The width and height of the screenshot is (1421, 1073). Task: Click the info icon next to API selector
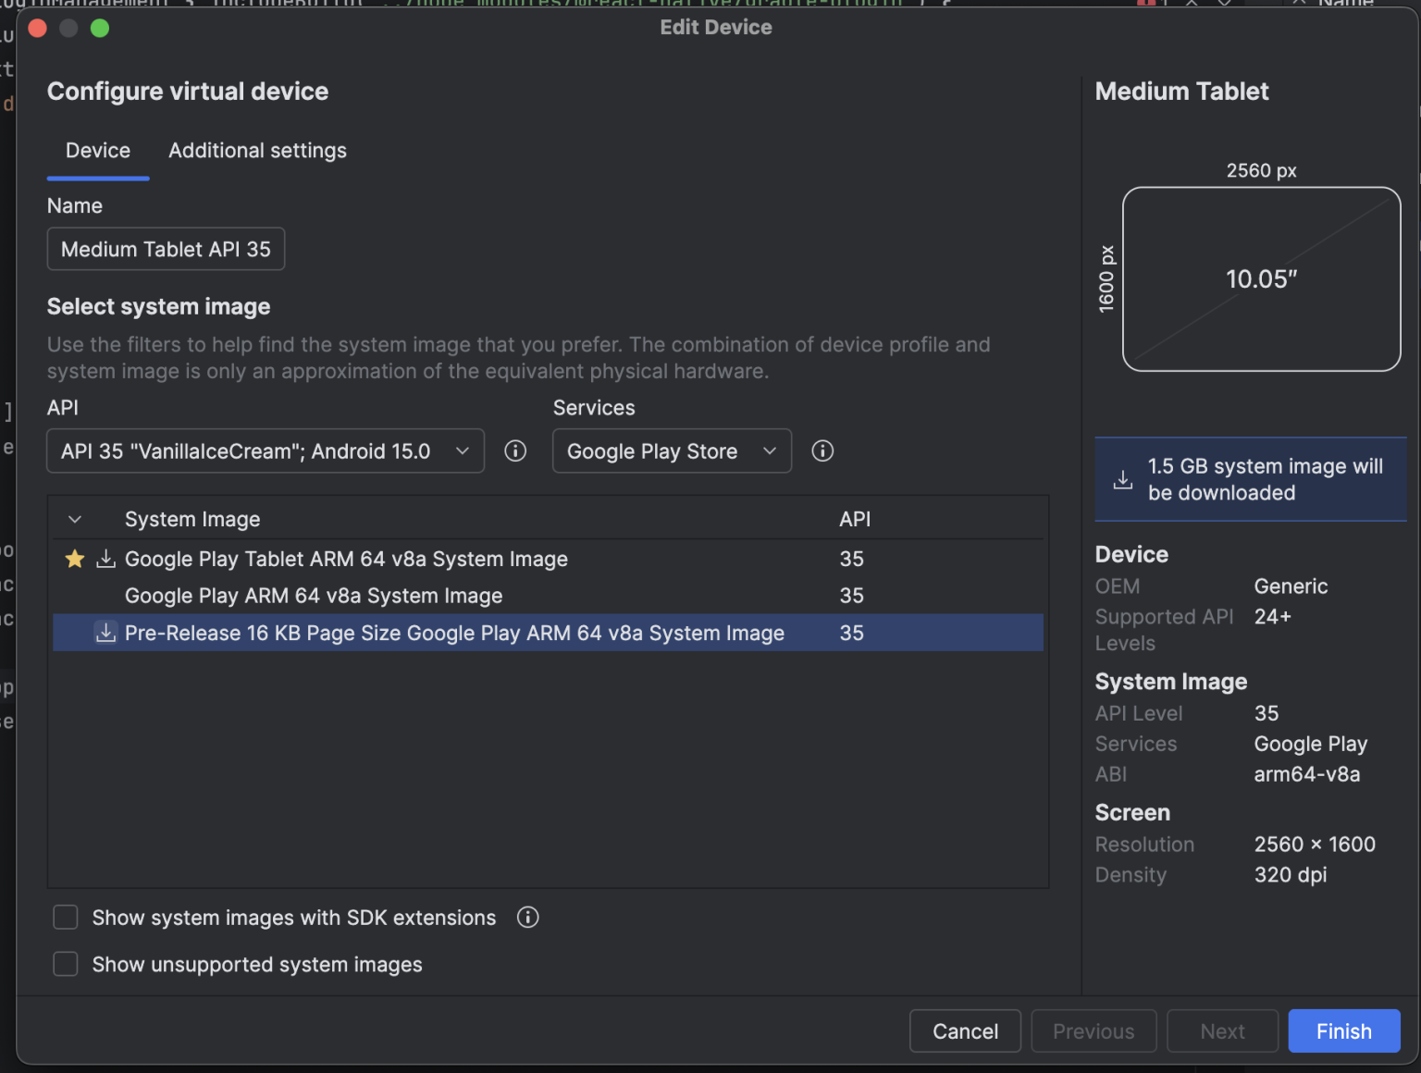(515, 450)
